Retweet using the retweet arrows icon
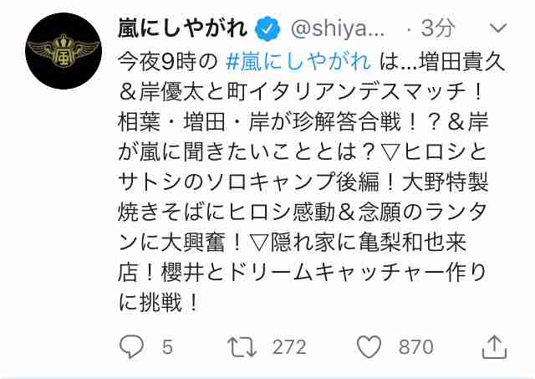The height and width of the screenshot is (379, 535). (242, 347)
